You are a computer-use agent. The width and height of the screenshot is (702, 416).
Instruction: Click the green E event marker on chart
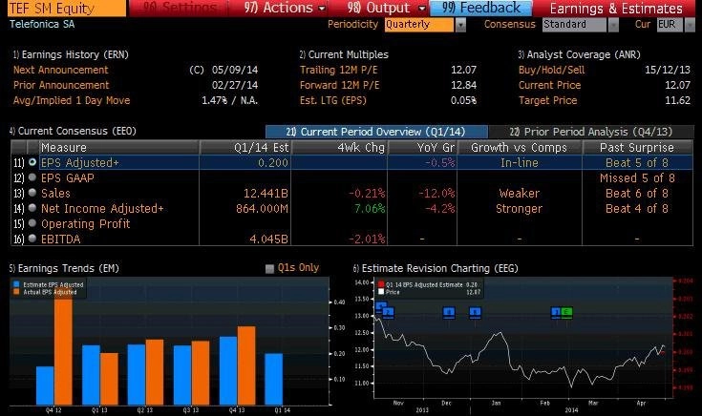tap(566, 312)
